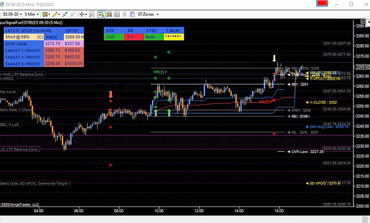Screen dimensions: 370x223
Task: Open the chart style candlestick icon
Action: point(45,14)
